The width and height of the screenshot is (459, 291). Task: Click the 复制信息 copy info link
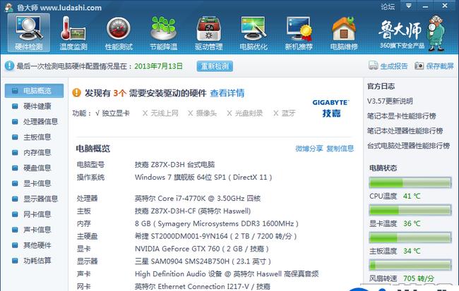click(x=340, y=149)
